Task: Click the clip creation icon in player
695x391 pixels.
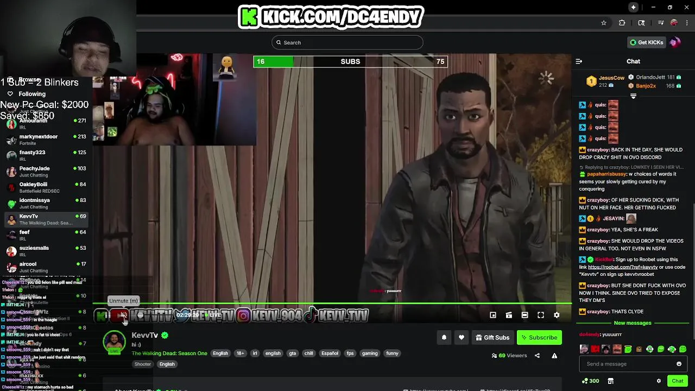Action: point(509,315)
